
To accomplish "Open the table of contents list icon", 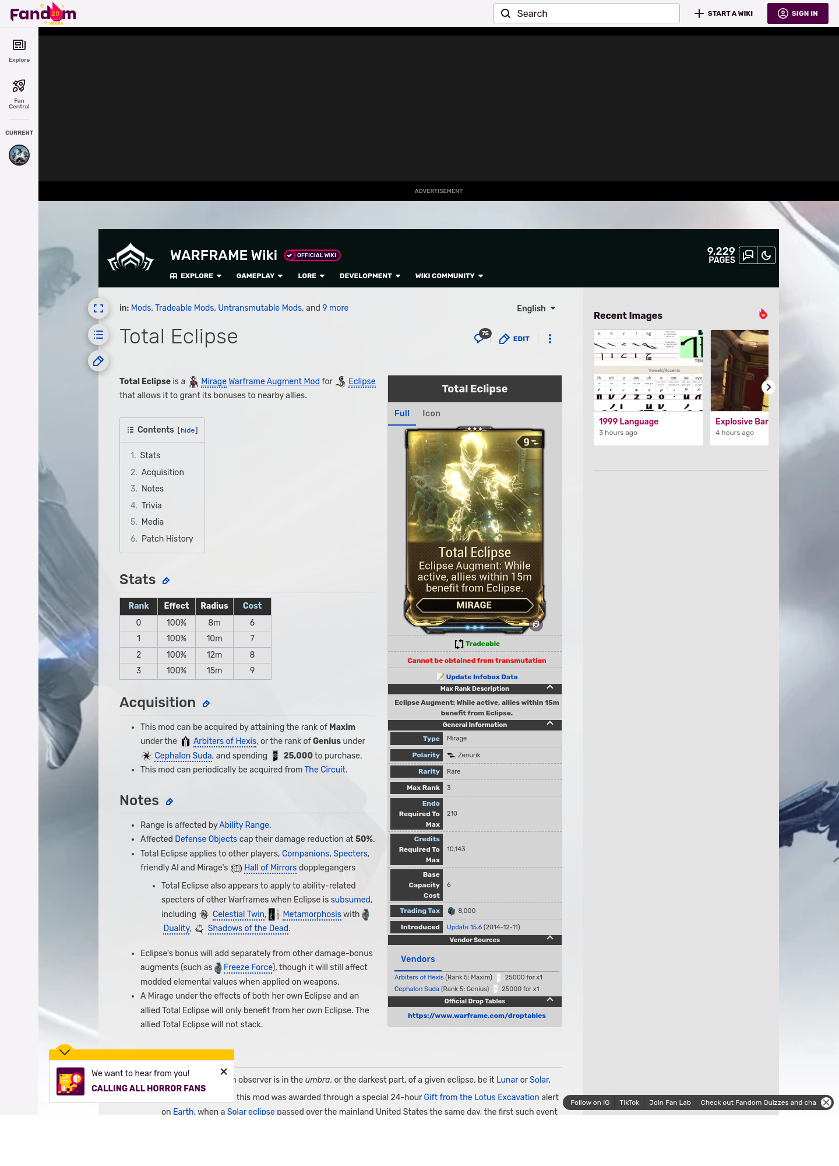I will 98,335.
